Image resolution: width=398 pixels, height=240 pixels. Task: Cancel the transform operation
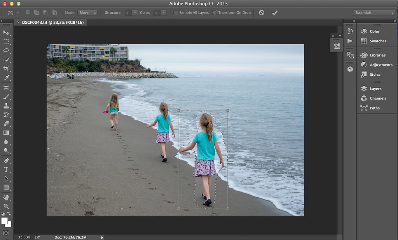(x=262, y=13)
